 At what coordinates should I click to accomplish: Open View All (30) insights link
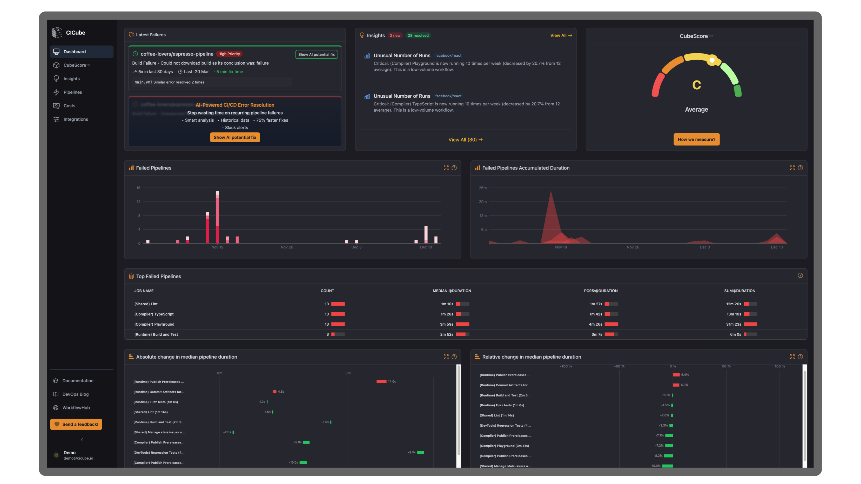click(465, 140)
